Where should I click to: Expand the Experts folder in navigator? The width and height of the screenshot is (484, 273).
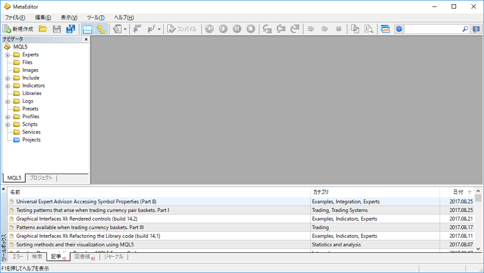click(8, 55)
